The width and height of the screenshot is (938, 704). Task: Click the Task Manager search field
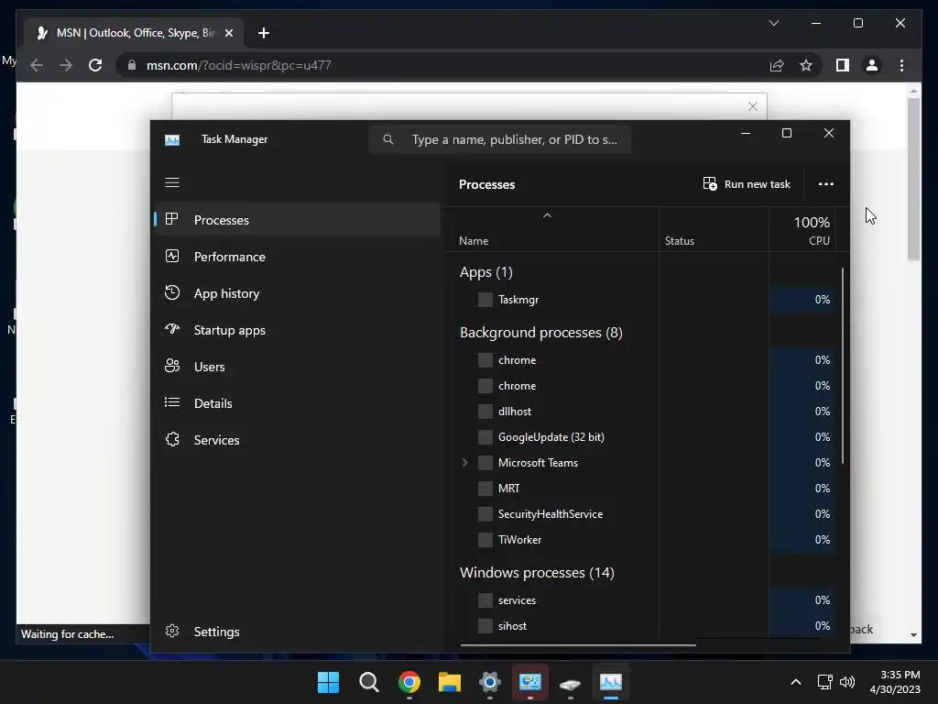[x=499, y=139]
